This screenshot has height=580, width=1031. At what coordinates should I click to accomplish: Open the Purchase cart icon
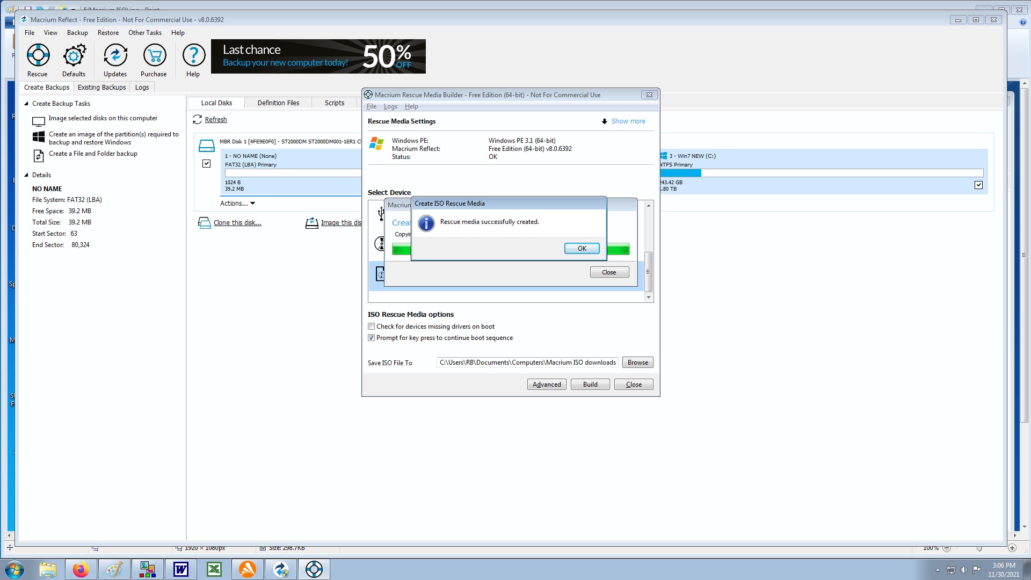(154, 55)
